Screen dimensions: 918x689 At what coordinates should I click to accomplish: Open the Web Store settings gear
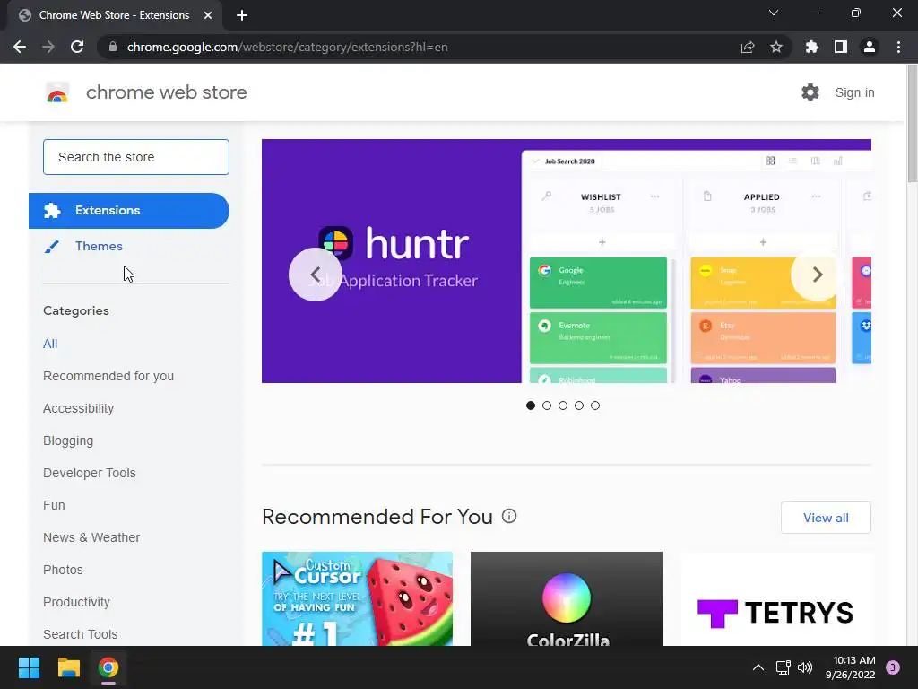click(x=810, y=92)
